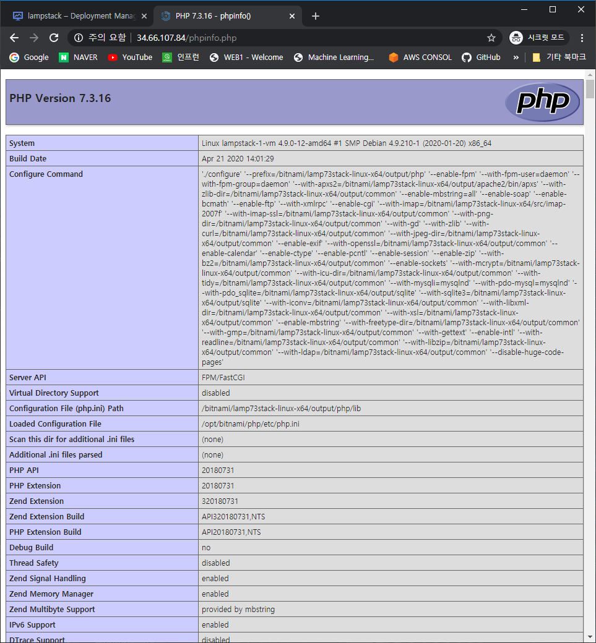Viewport: 596px width, 643px height.
Task: Open the WEB1 - Welcome bookmark
Action: point(246,57)
